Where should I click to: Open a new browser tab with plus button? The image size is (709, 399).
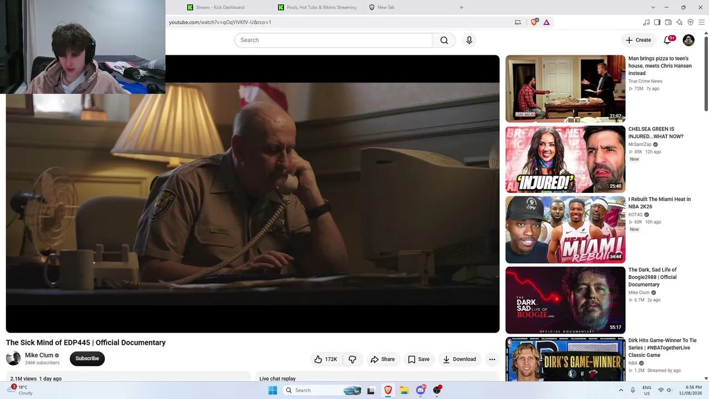[x=461, y=7]
